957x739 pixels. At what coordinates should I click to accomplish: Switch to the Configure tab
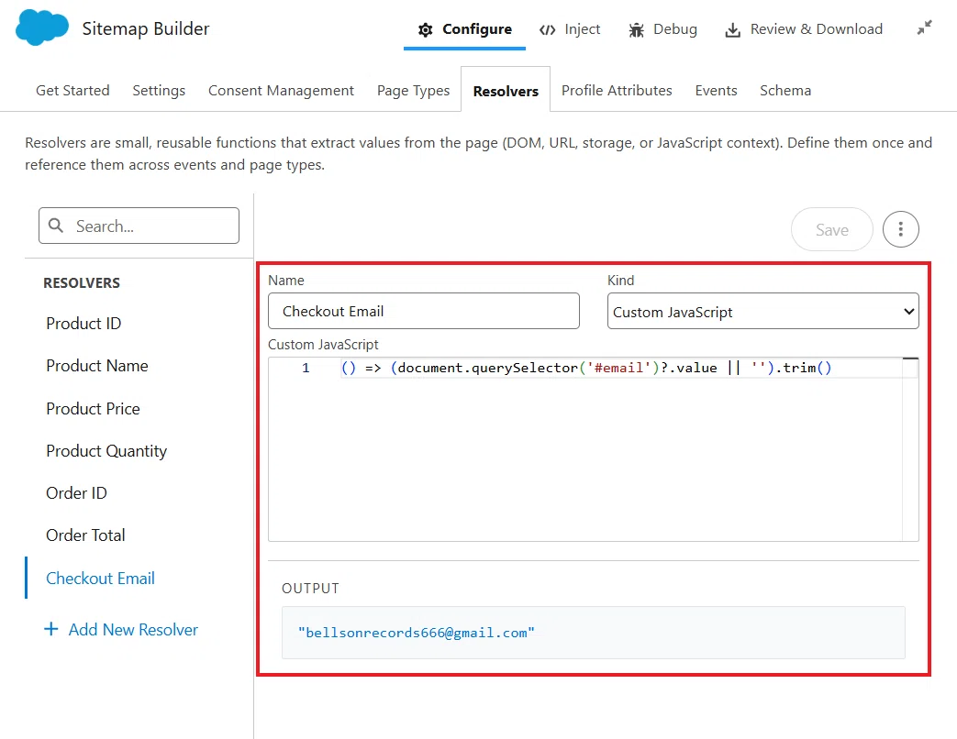pyautogui.click(x=464, y=29)
